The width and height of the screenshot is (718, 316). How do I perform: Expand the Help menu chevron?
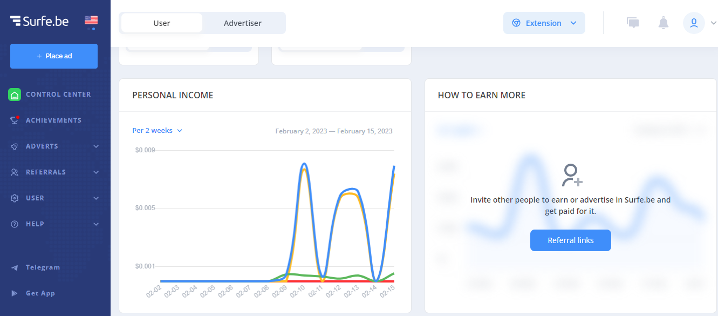[x=96, y=224]
